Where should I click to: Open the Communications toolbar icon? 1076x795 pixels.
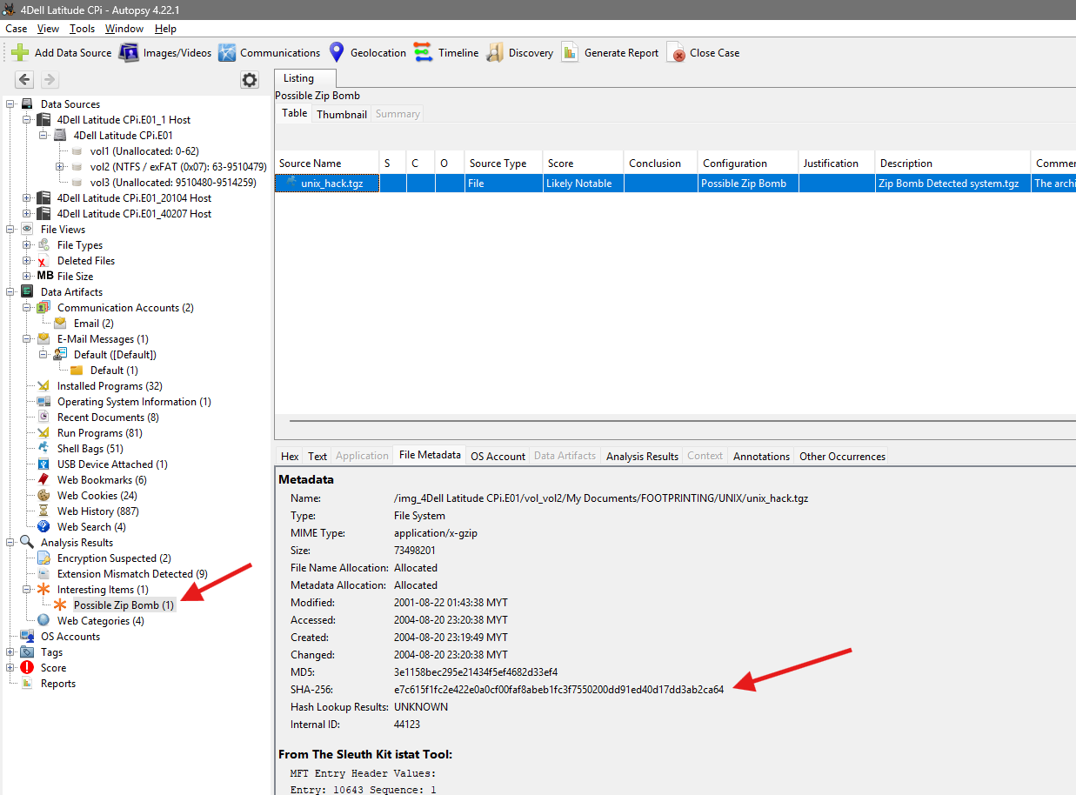coord(227,52)
